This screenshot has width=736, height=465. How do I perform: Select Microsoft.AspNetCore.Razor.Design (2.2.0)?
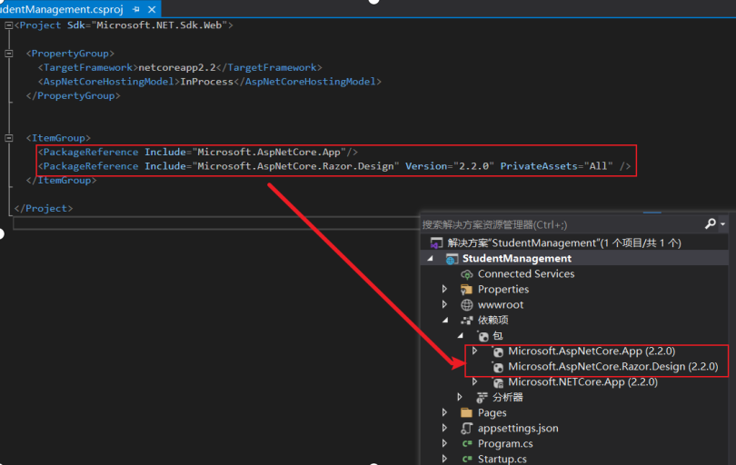point(613,367)
